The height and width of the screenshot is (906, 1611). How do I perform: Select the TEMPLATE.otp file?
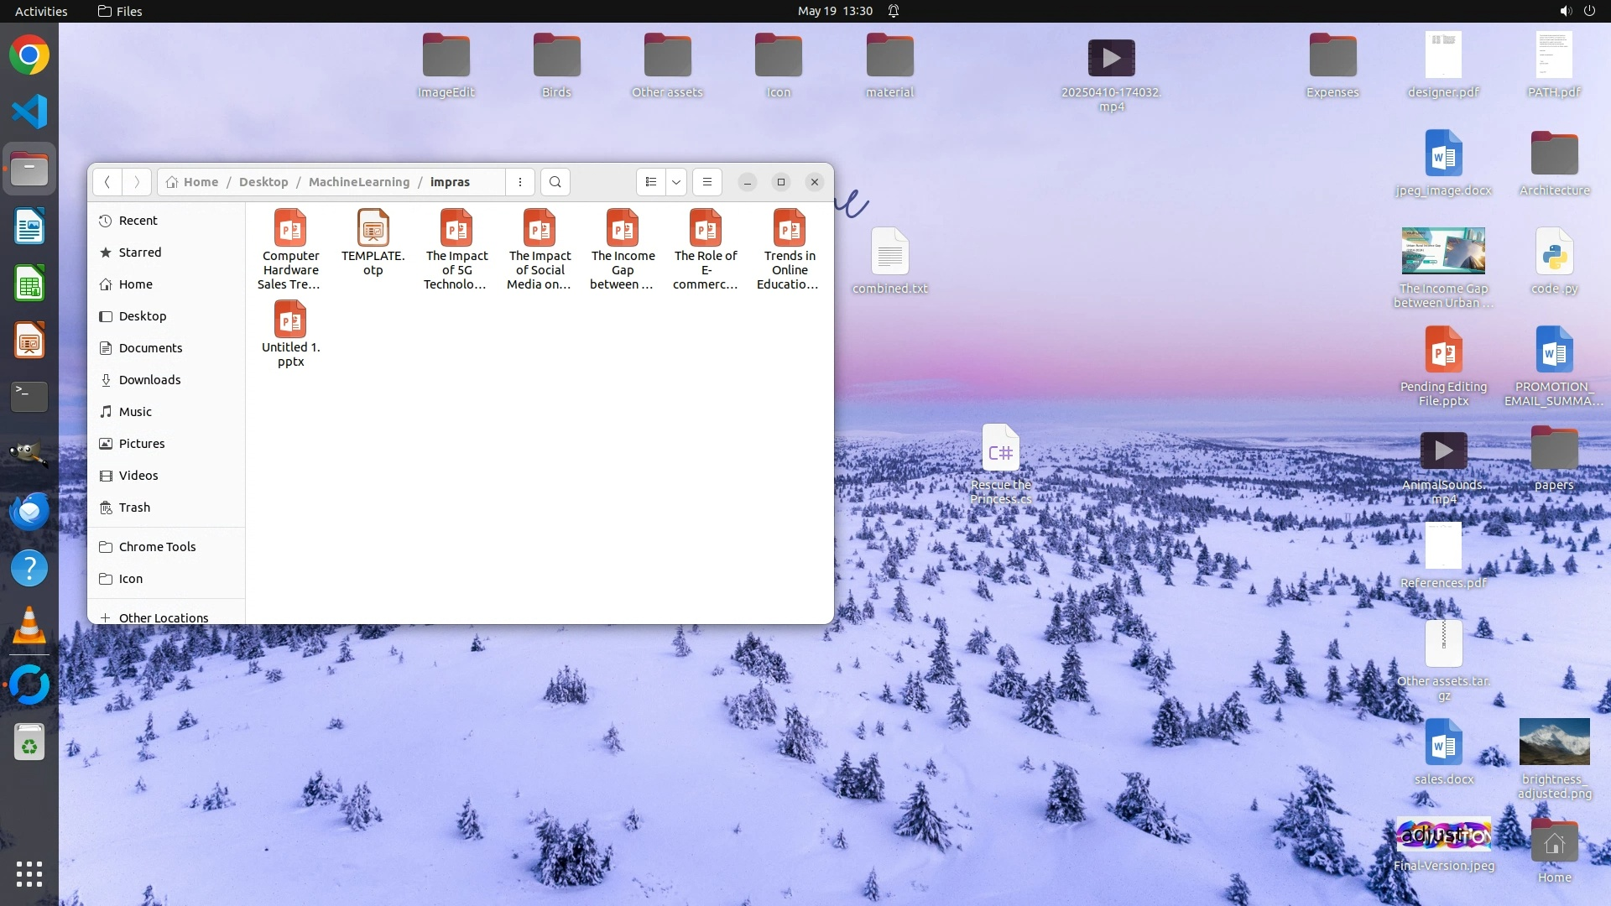(x=373, y=230)
